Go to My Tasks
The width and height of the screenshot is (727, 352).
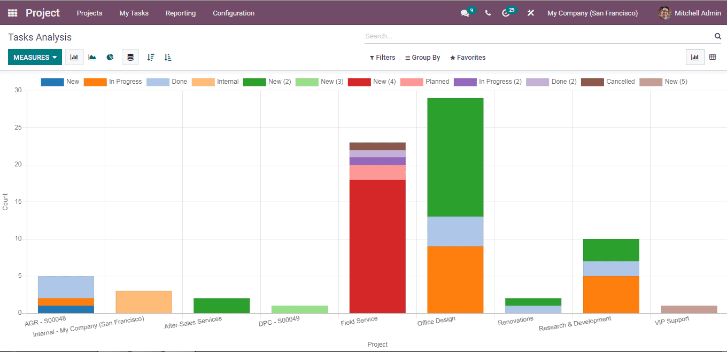click(x=134, y=13)
